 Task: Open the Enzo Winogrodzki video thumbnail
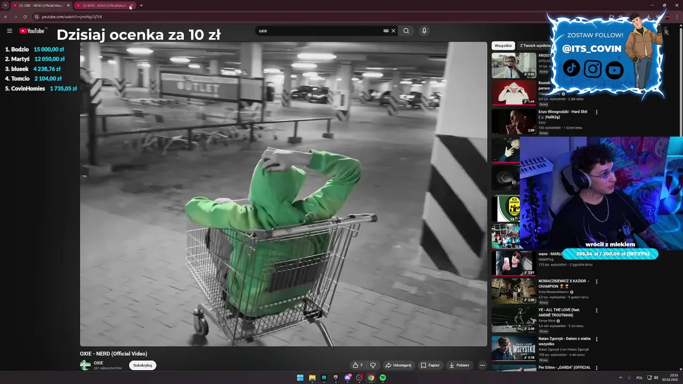[x=514, y=122]
